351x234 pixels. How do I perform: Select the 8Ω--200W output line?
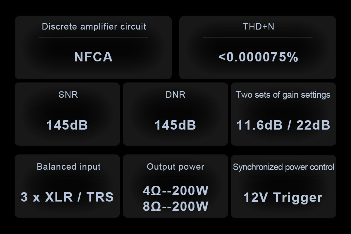pos(175,206)
